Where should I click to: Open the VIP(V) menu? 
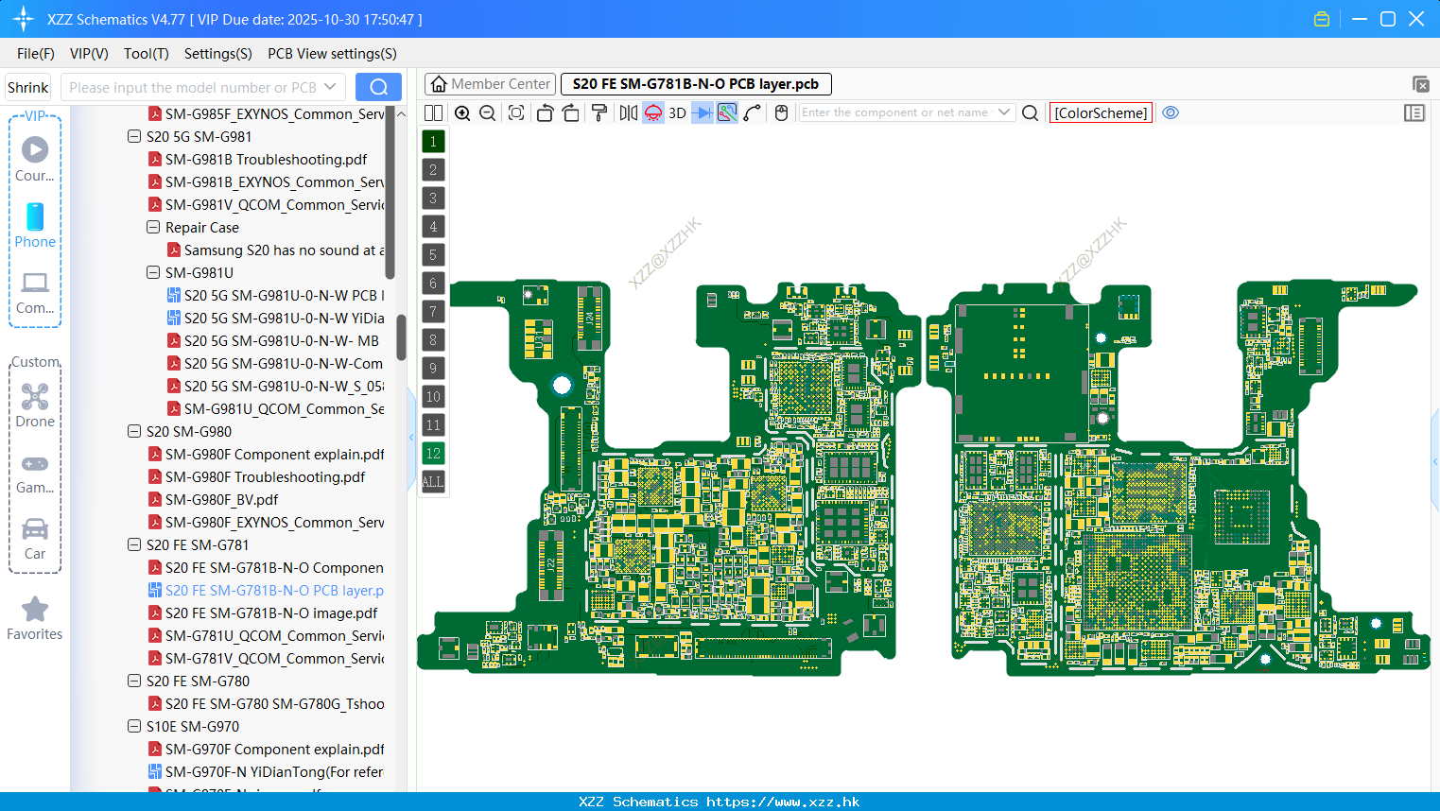coord(89,54)
